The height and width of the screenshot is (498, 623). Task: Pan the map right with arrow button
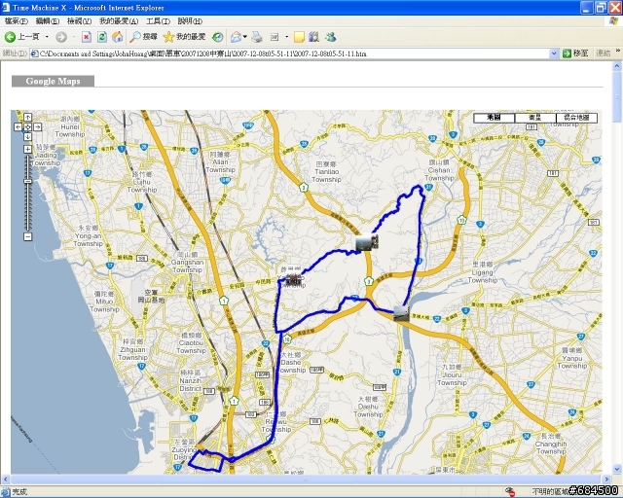(x=37, y=127)
